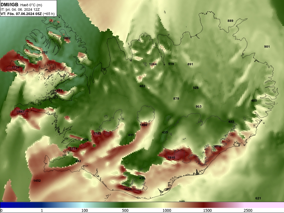Click the 476 height label

tap(85, 140)
